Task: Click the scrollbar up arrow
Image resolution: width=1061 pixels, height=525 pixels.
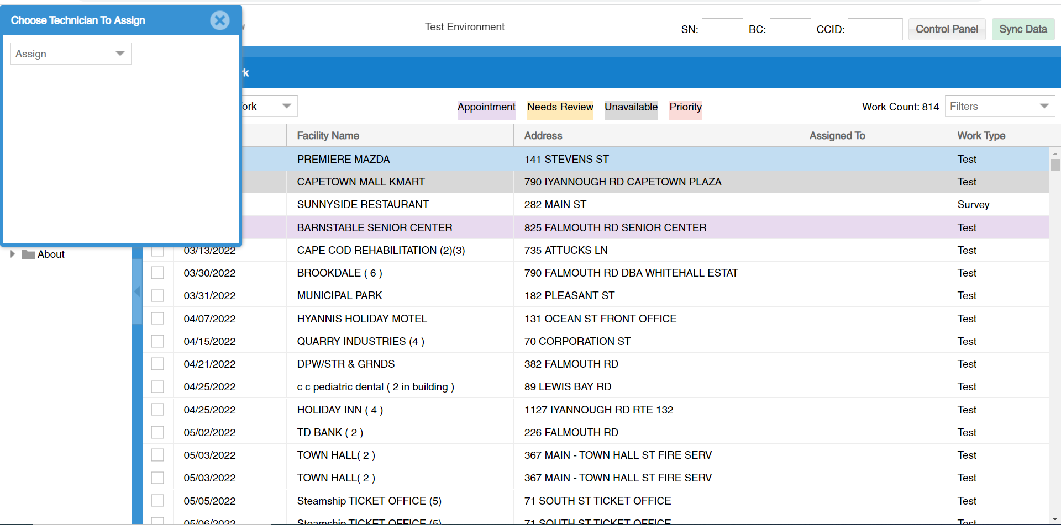Action: [1055, 155]
